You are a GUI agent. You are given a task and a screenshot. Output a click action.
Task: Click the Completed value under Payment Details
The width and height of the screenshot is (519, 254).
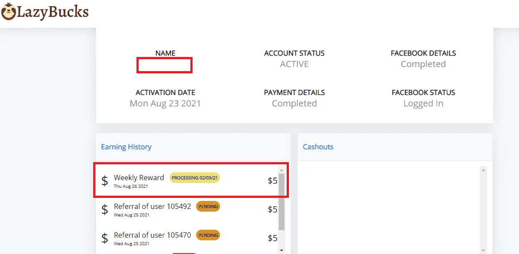tap(294, 103)
